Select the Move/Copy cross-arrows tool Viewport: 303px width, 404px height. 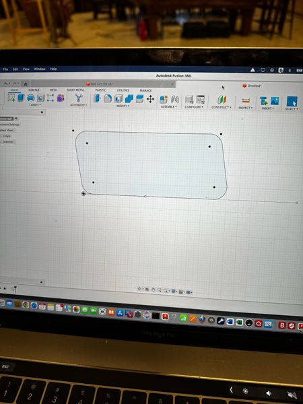click(150, 99)
